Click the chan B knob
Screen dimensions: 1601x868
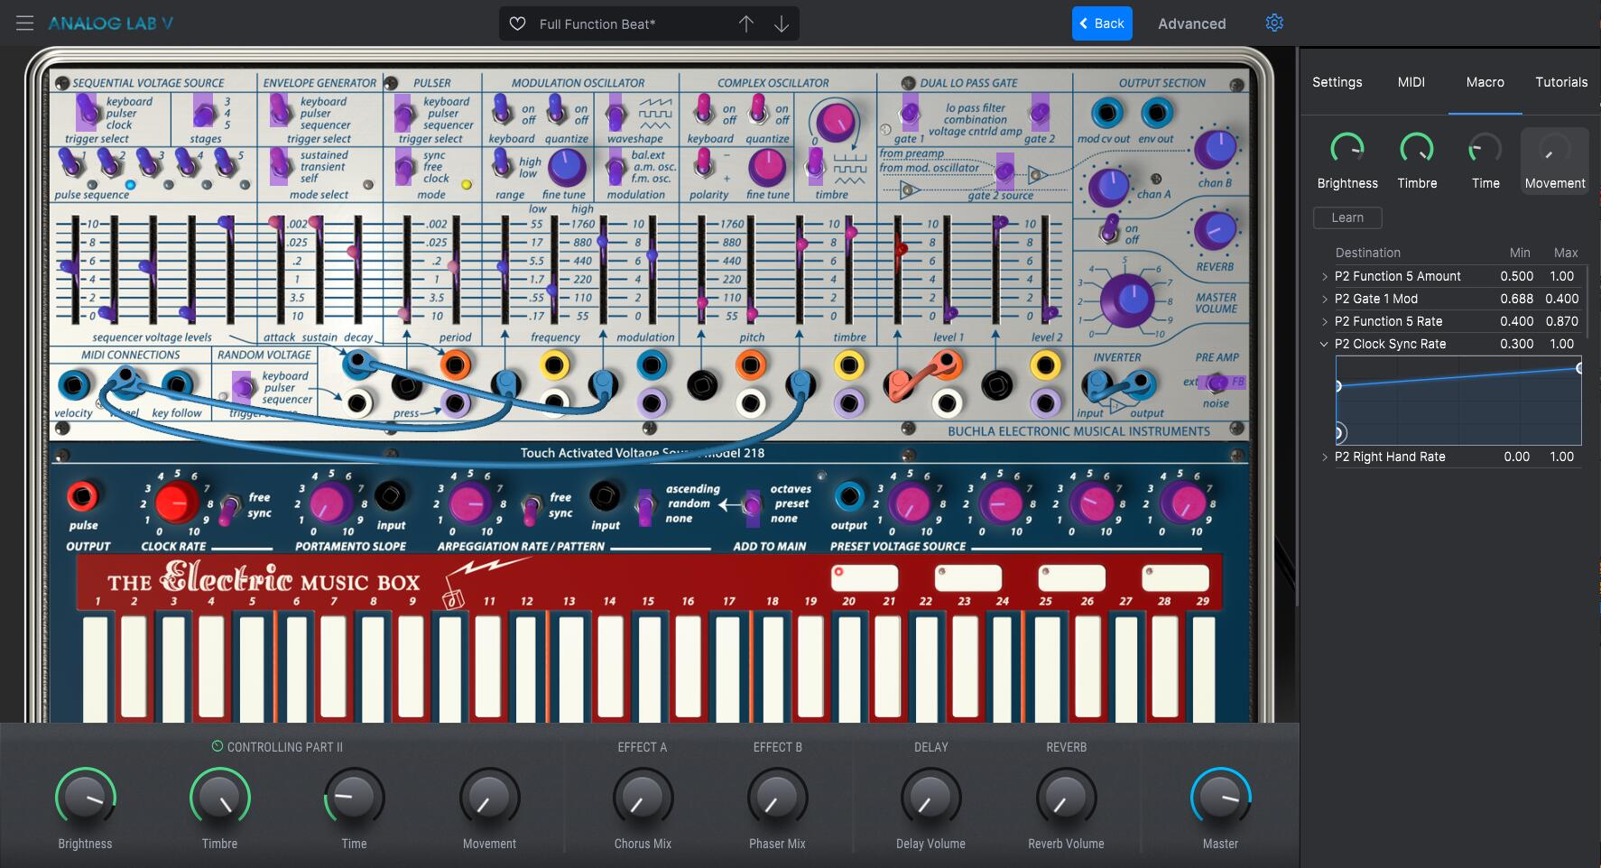click(x=1216, y=149)
